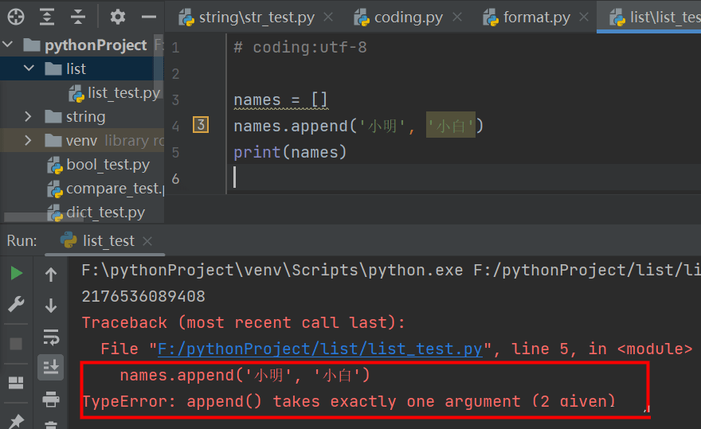The width and height of the screenshot is (701, 429).
Task: Switch to coding.py editor tab
Action: 407,17
